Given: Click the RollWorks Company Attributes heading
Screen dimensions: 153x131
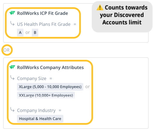Looking at the screenshot, I should (x=50, y=67).
